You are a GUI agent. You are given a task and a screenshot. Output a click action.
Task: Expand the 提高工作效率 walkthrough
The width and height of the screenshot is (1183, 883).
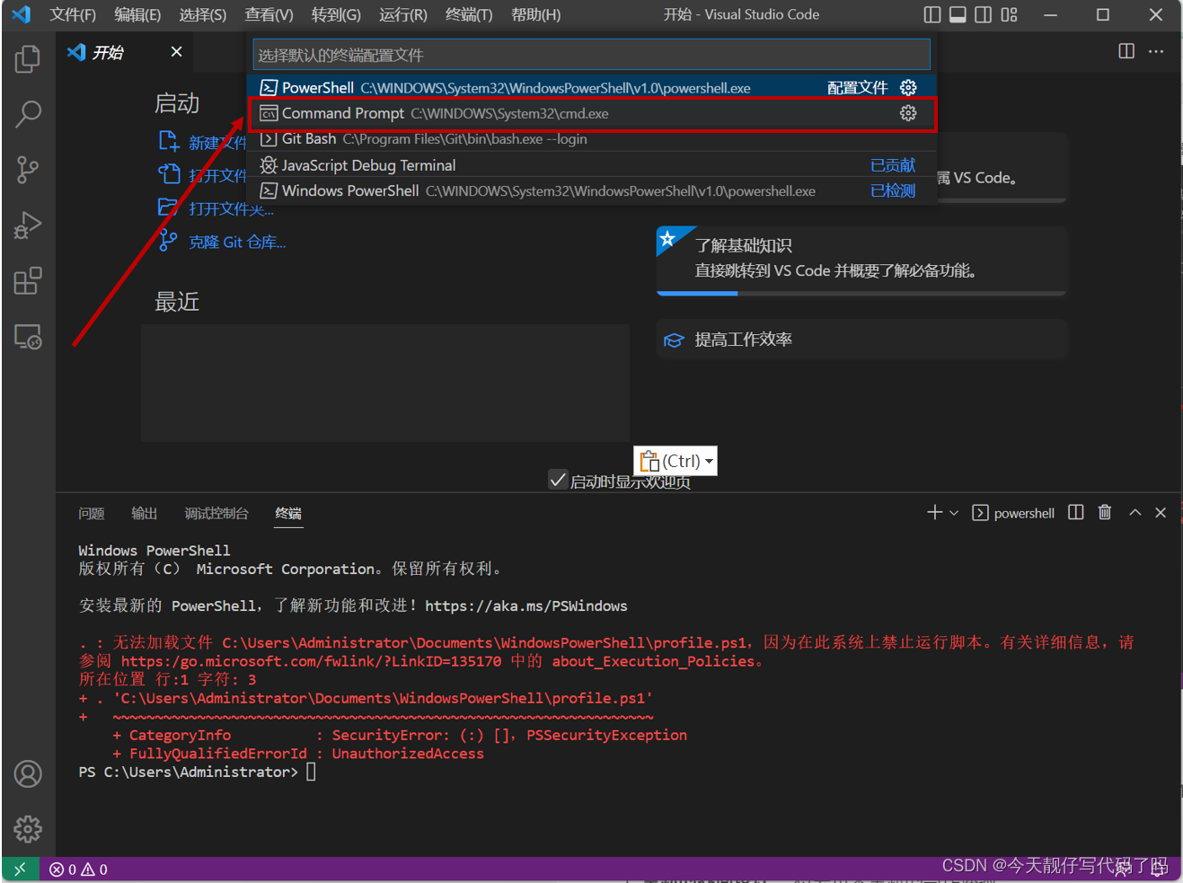click(861, 340)
